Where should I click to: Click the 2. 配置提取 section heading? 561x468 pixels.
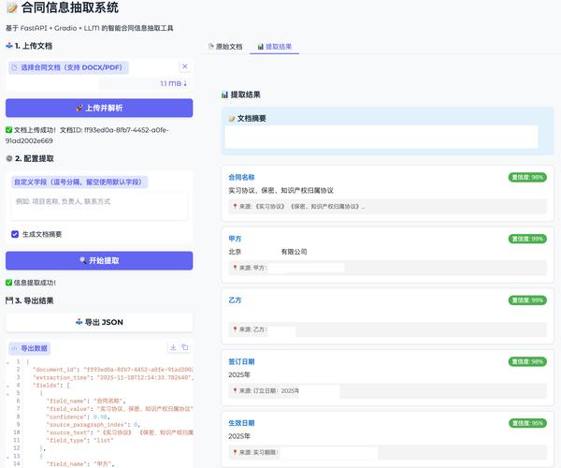pos(30,158)
